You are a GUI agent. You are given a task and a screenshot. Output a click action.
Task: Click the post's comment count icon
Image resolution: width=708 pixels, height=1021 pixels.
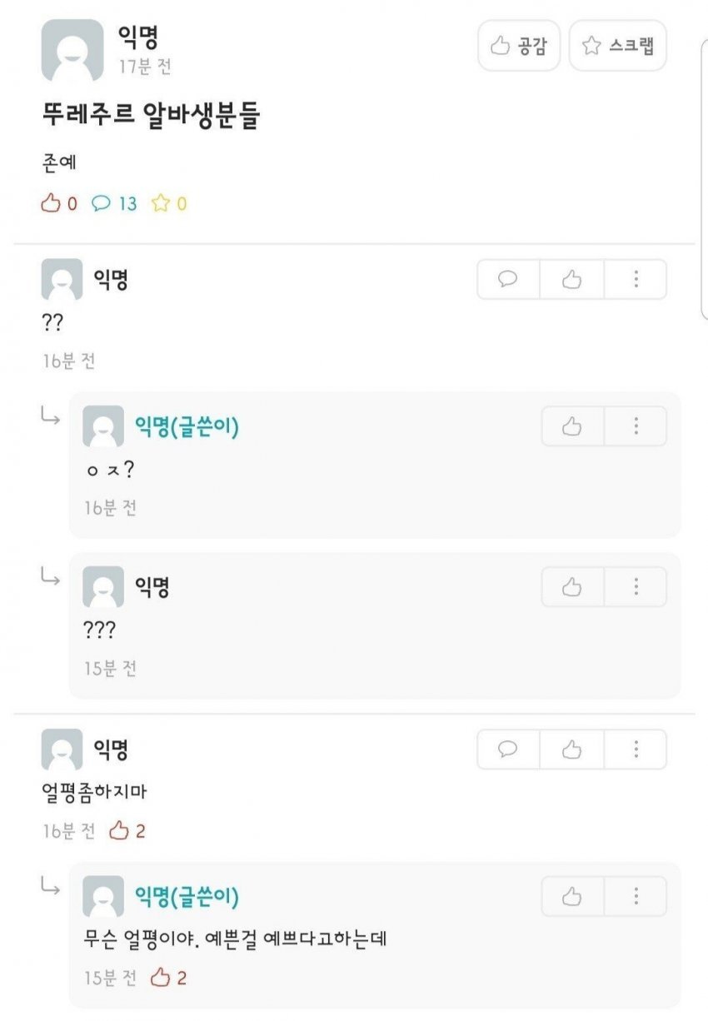click(102, 203)
